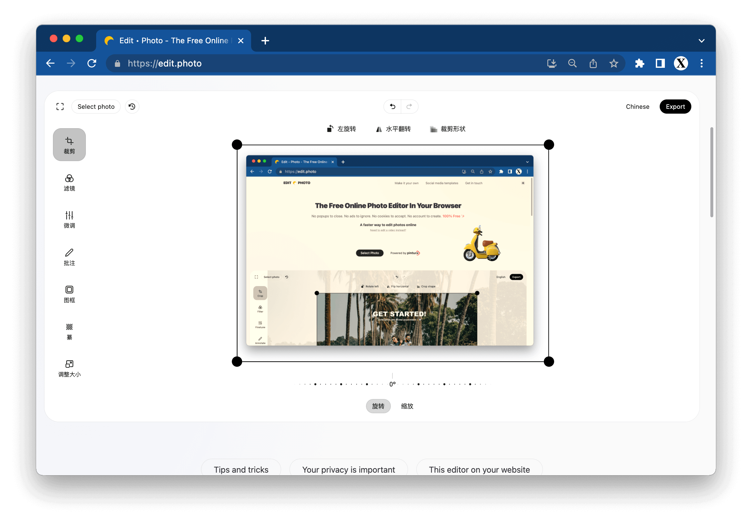Click rotate left (左旋转)
The image size is (752, 523).
[x=341, y=129]
